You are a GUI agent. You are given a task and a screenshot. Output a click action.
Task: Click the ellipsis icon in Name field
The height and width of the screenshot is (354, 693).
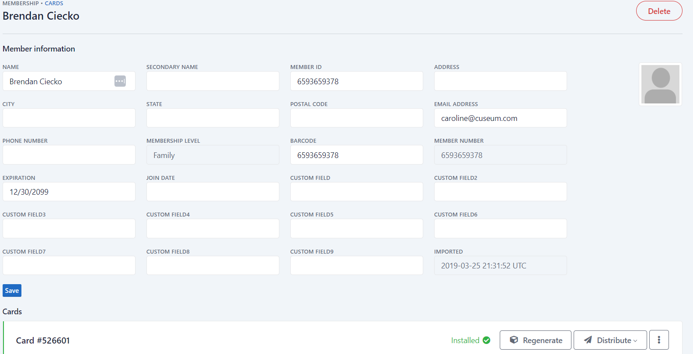point(120,81)
